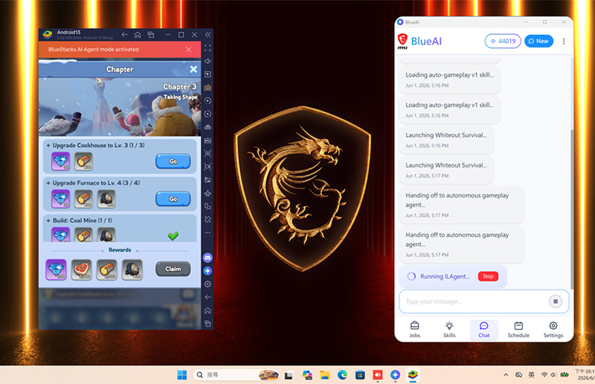
Task: Click the three-dots more icon in BlueStacks sidebar
Action: 208,232
